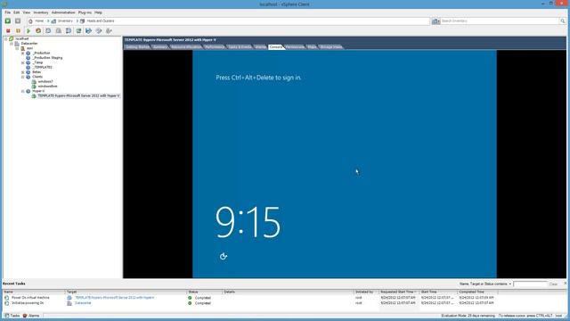
Task: Expand the _Production resource pool
Action: [x=23, y=53]
